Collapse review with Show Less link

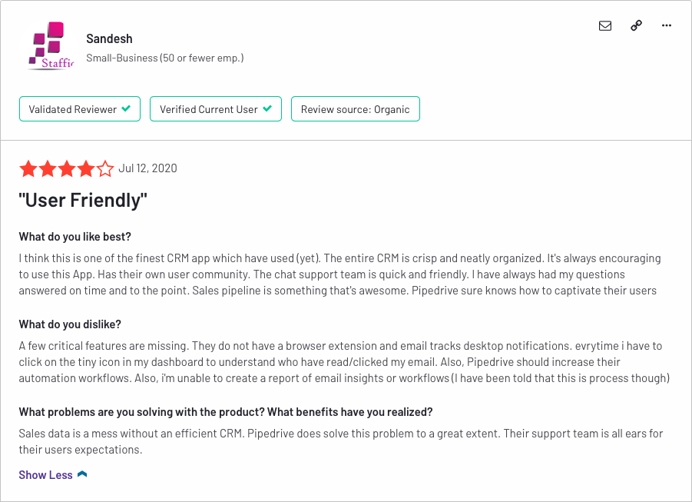click(x=45, y=474)
